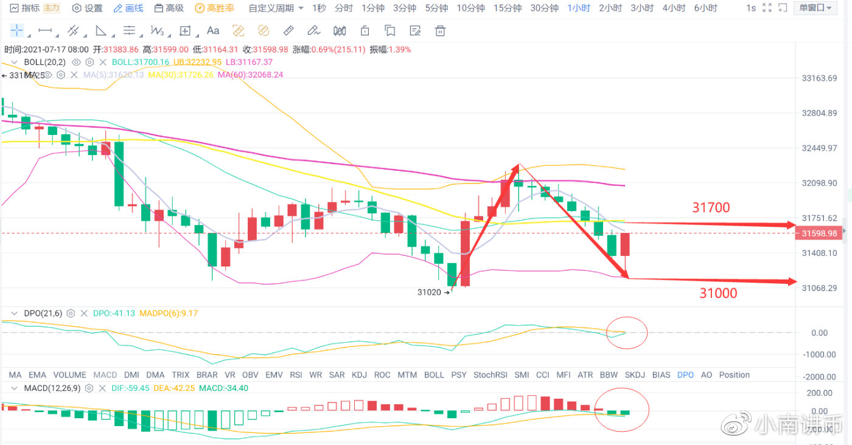Screen dimensions: 852x445
Task: Select the Aa text annotation tool
Action: [x=213, y=30]
